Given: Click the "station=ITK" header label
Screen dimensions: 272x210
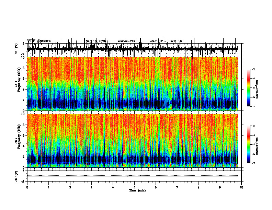Looking at the screenshot, I should (x=127, y=41).
